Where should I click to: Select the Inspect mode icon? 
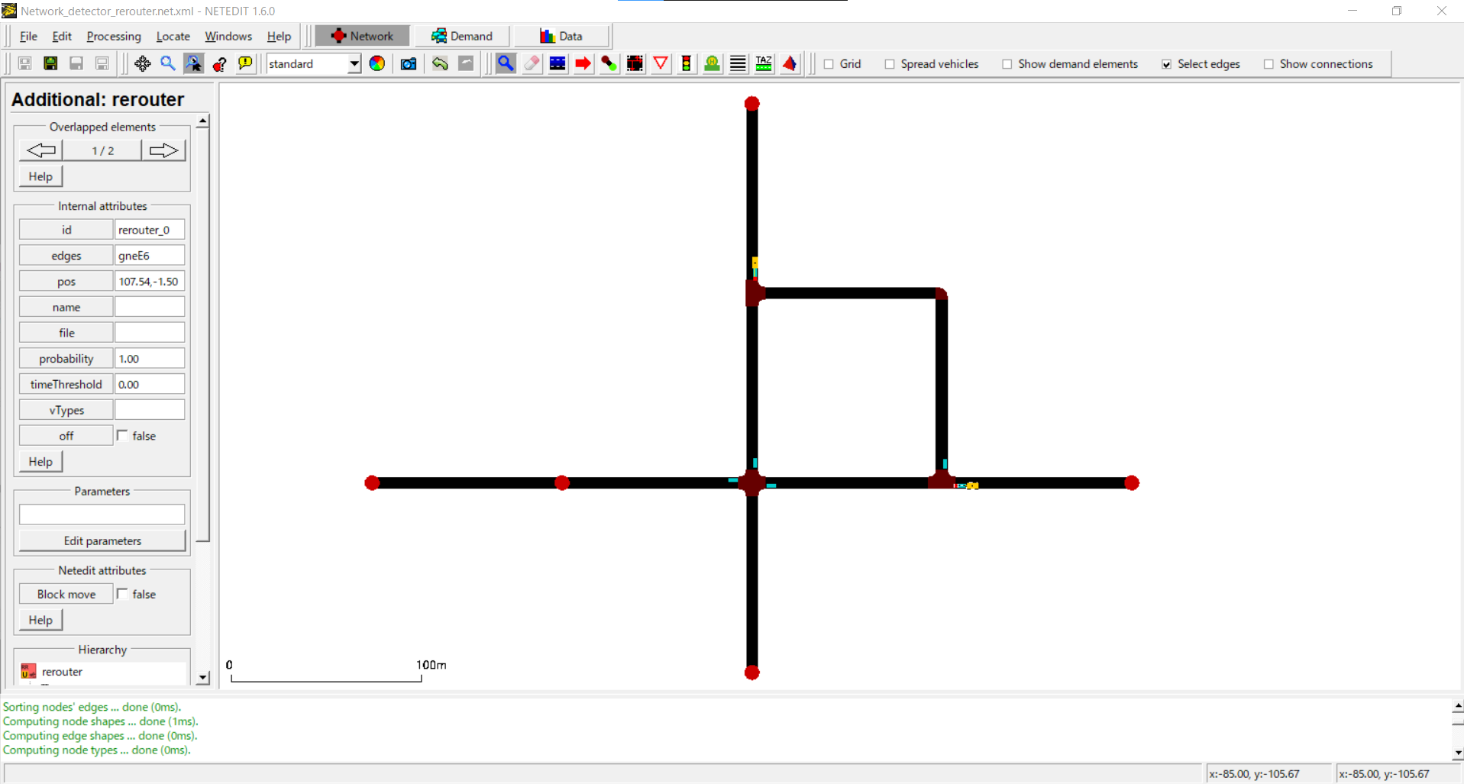[x=506, y=63]
